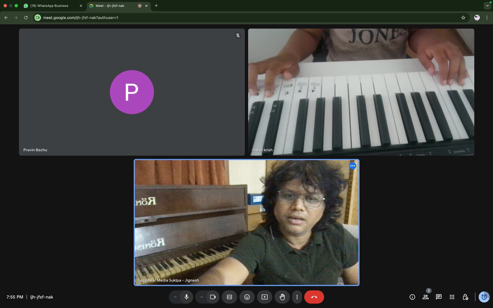Raise hand in the meeting

tap(282, 297)
